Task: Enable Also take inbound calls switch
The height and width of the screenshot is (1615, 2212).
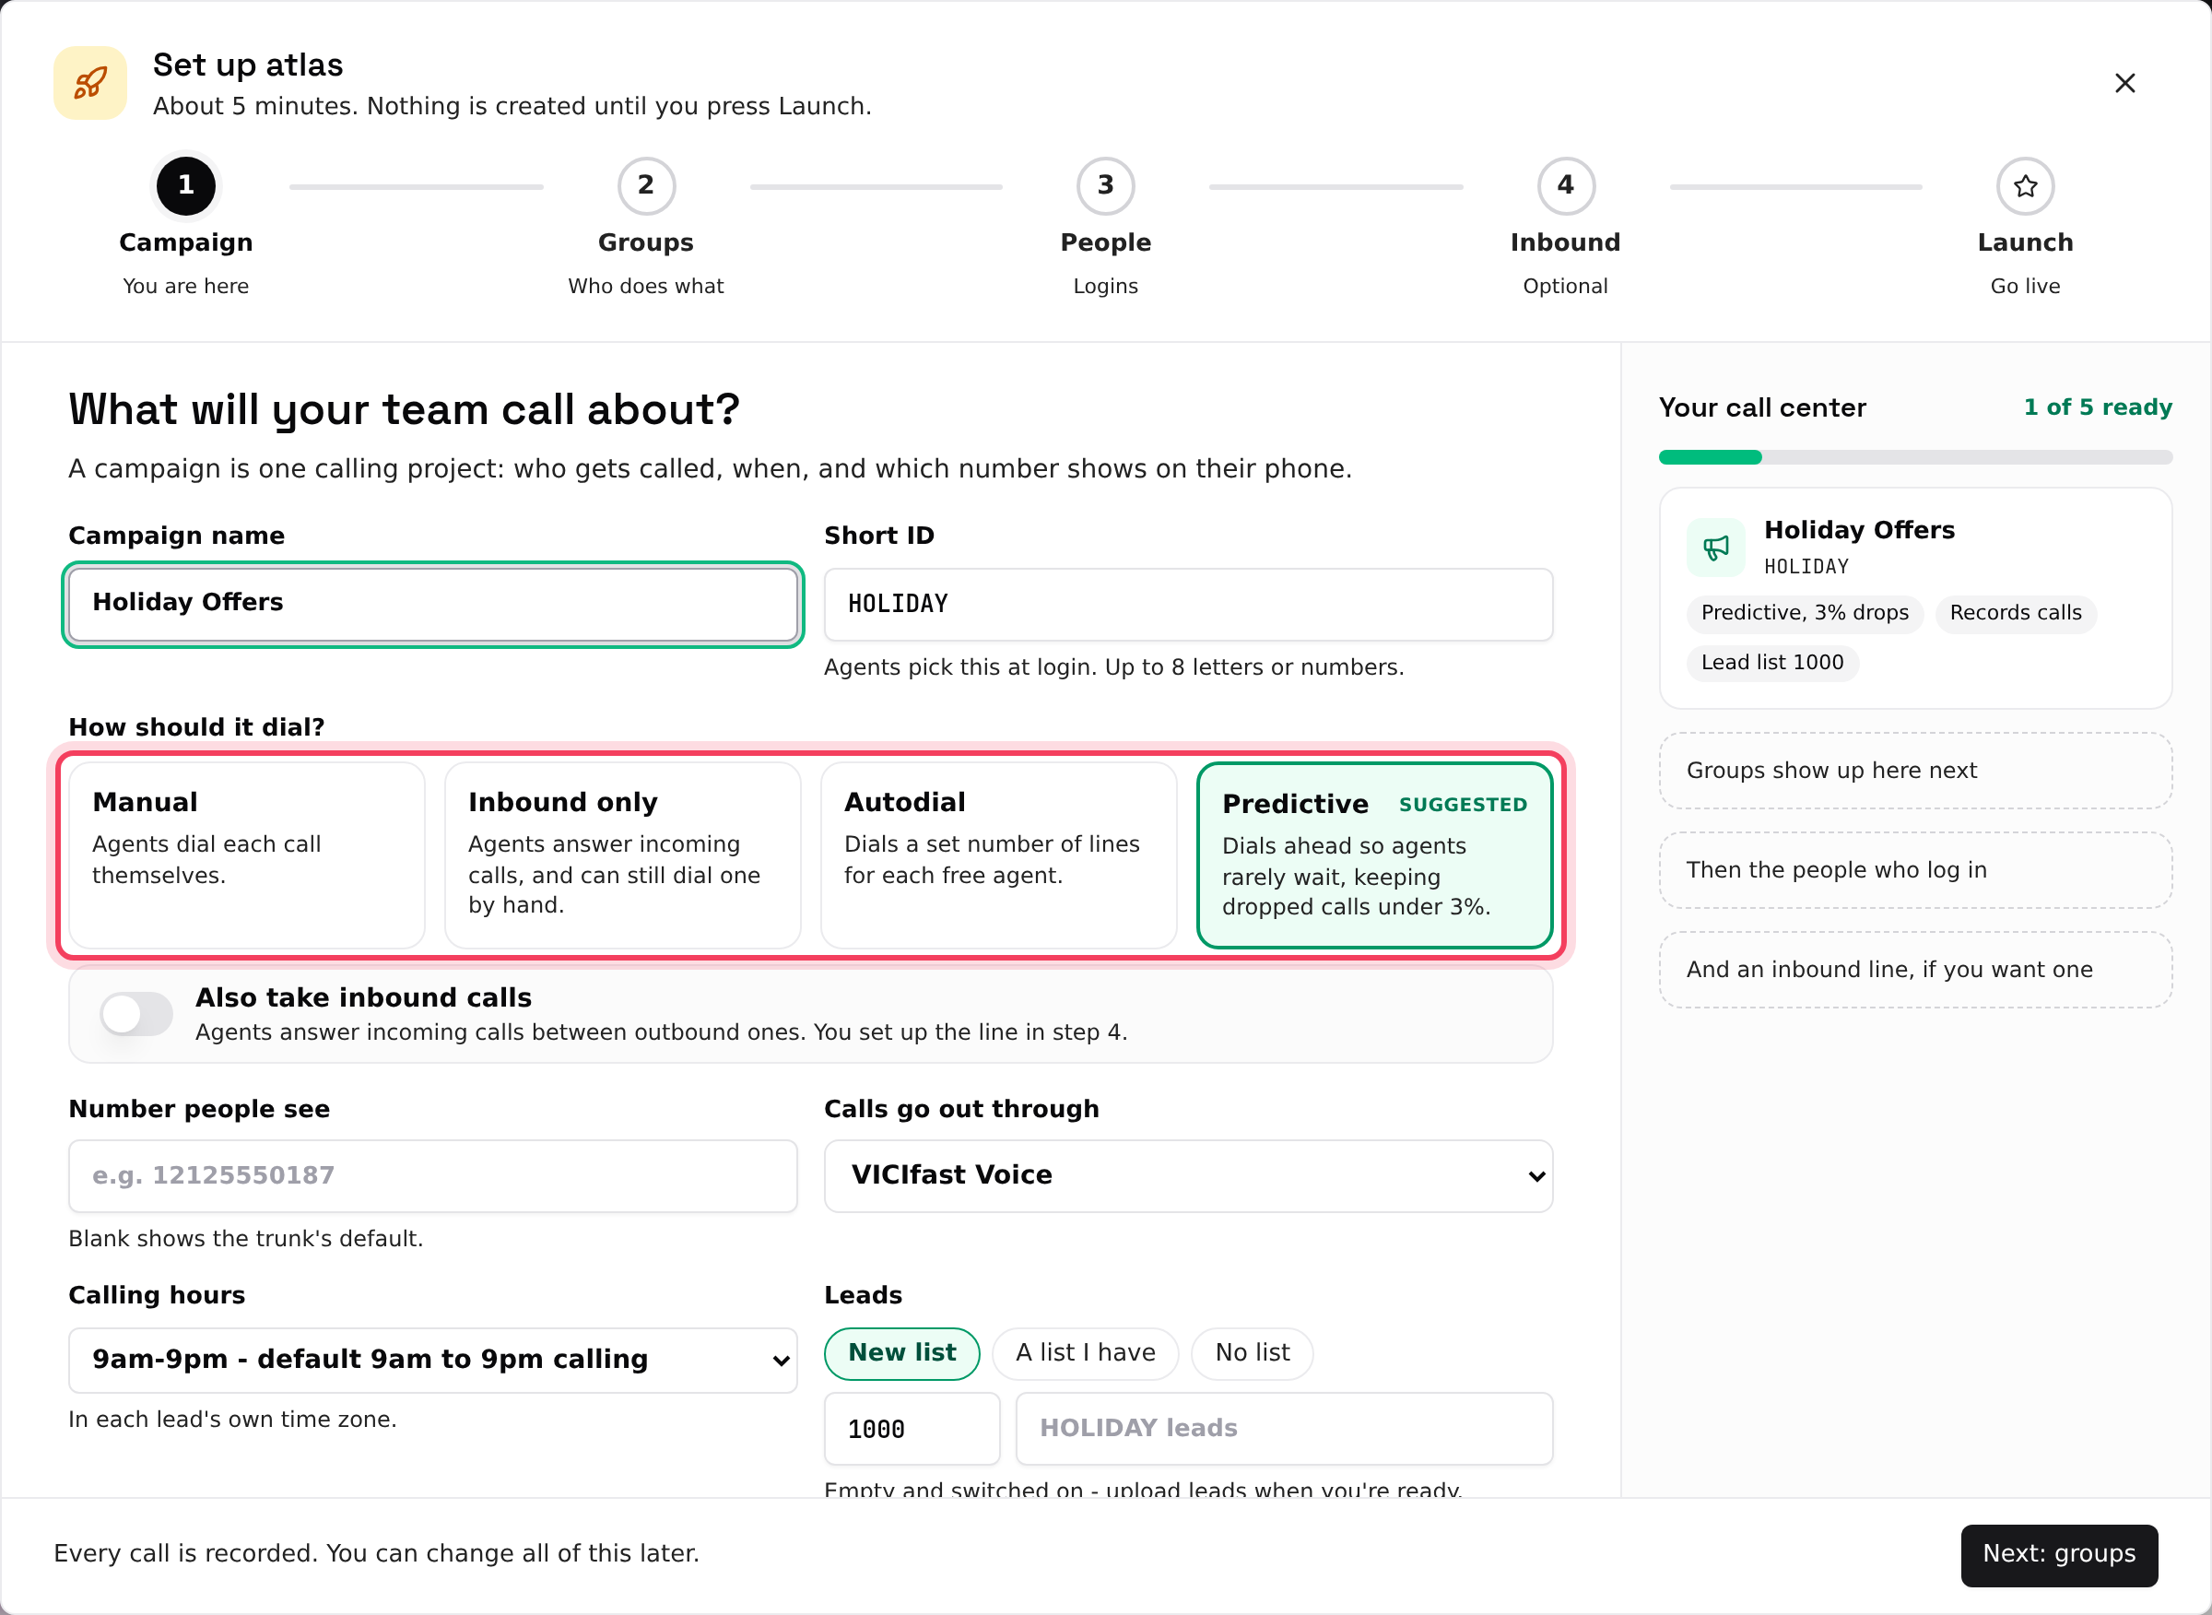Action: (136, 1014)
